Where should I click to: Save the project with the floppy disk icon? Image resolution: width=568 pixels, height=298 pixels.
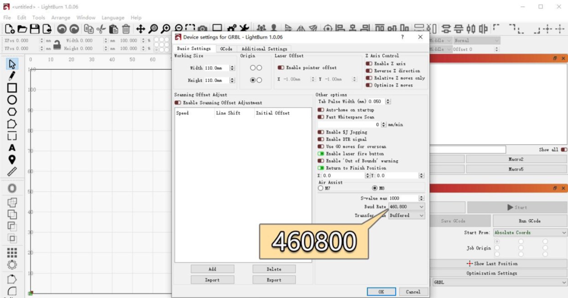(35, 29)
